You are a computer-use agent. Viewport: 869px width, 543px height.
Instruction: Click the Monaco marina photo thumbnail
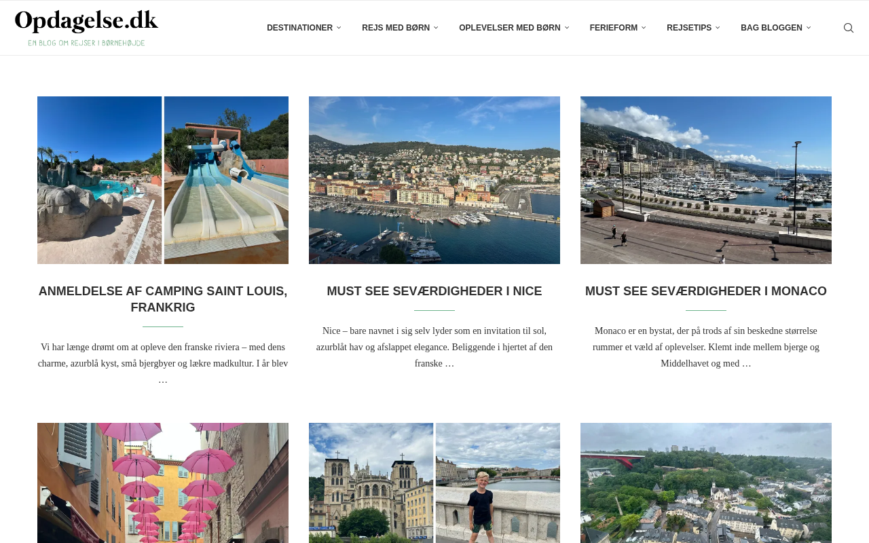pyautogui.click(x=706, y=180)
